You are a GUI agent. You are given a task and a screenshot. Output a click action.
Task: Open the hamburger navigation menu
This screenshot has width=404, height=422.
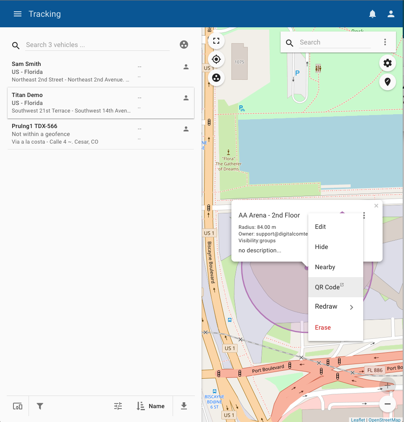pos(18,14)
